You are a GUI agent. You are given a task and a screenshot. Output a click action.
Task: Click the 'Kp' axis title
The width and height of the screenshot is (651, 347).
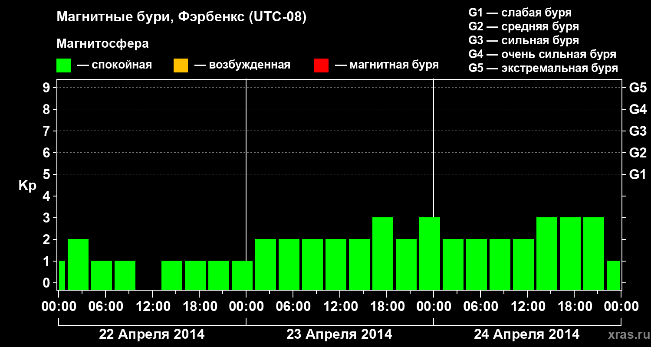pyautogui.click(x=27, y=186)
